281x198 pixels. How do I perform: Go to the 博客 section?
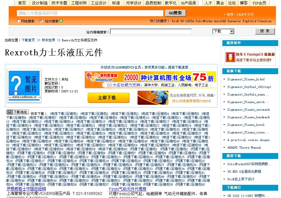244,3
